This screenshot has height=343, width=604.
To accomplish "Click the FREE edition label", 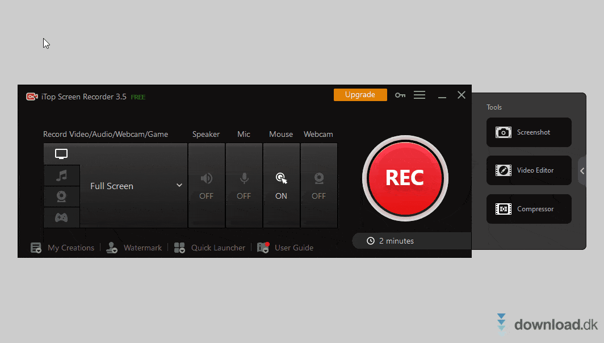I will pyautogui.click(x=138, y=97).
